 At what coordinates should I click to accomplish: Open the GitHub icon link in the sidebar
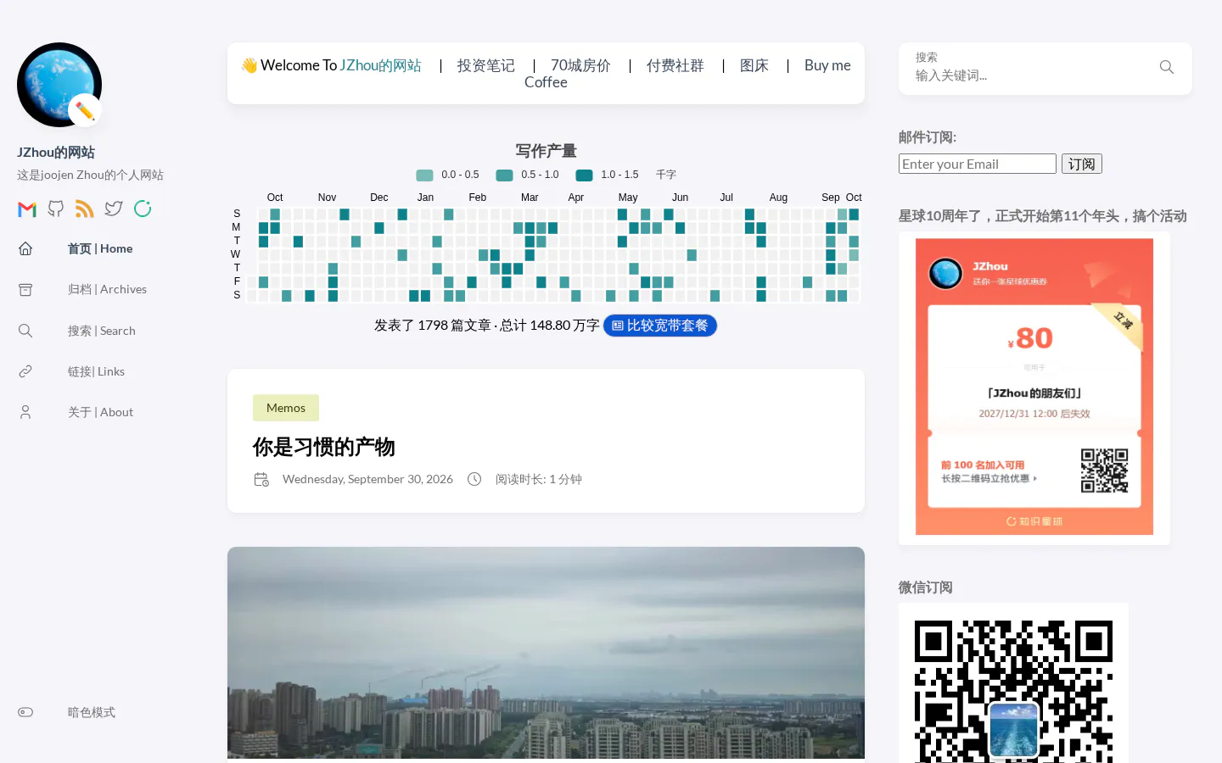coord(56,209)
